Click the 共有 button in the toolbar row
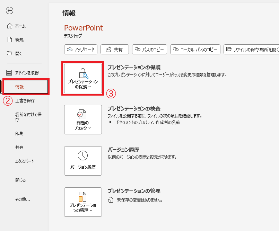 coord(115,49)
